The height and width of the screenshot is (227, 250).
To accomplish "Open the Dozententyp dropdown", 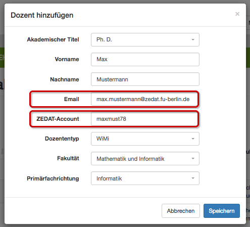I will click(145, 139).
